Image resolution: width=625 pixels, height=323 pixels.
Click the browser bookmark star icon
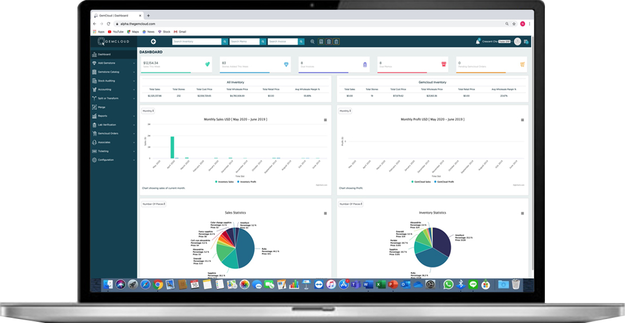[515, 24]
